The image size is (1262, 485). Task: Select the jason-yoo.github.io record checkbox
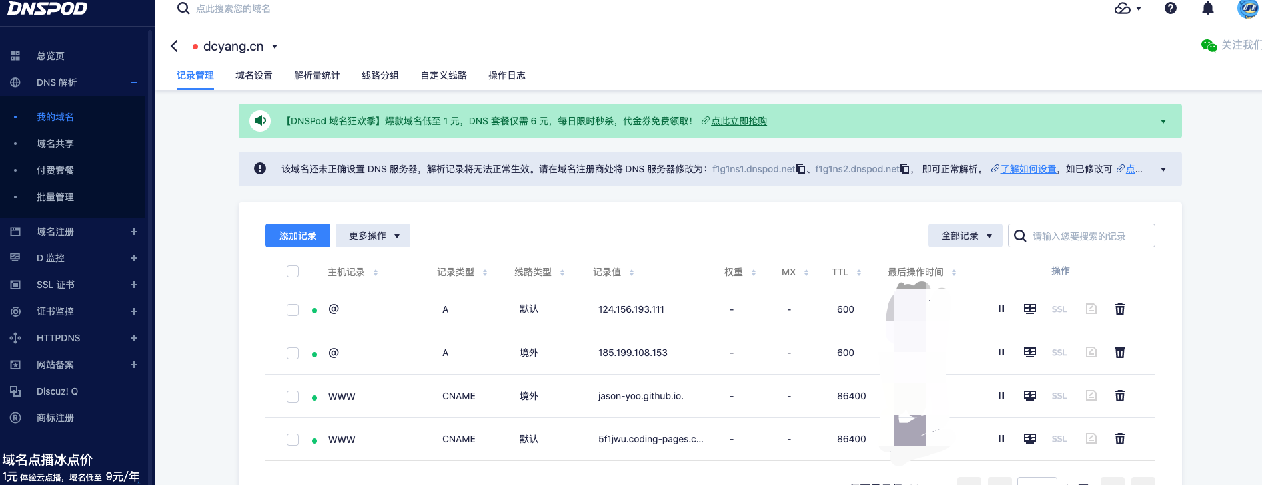pyautogui.click(x=293, y=397)
